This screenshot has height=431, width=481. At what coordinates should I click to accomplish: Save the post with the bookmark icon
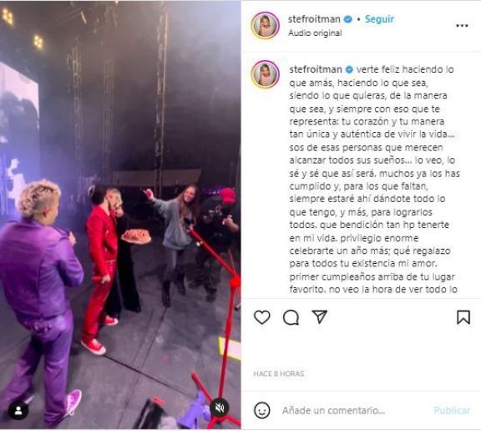click(x=463, y=317)
